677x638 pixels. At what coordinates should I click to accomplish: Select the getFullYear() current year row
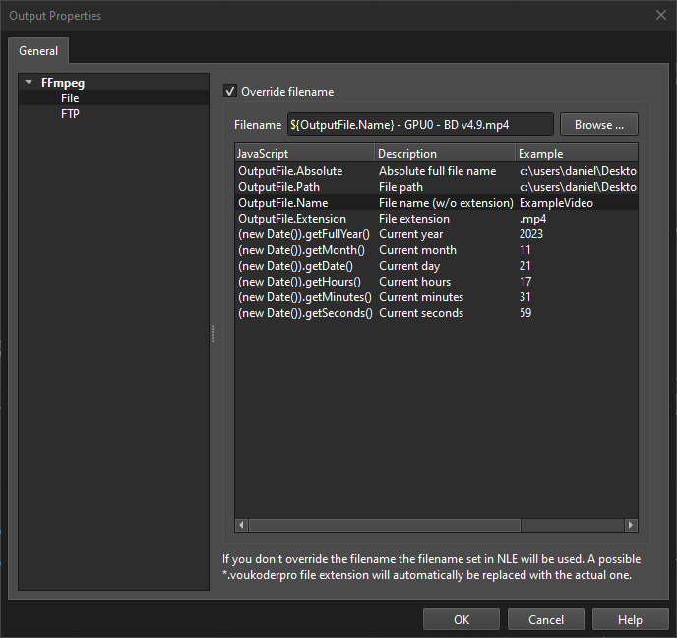(x=303, y=234)
